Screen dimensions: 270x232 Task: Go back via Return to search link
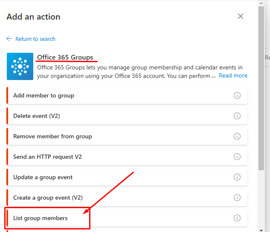click(x=35, y=39)
